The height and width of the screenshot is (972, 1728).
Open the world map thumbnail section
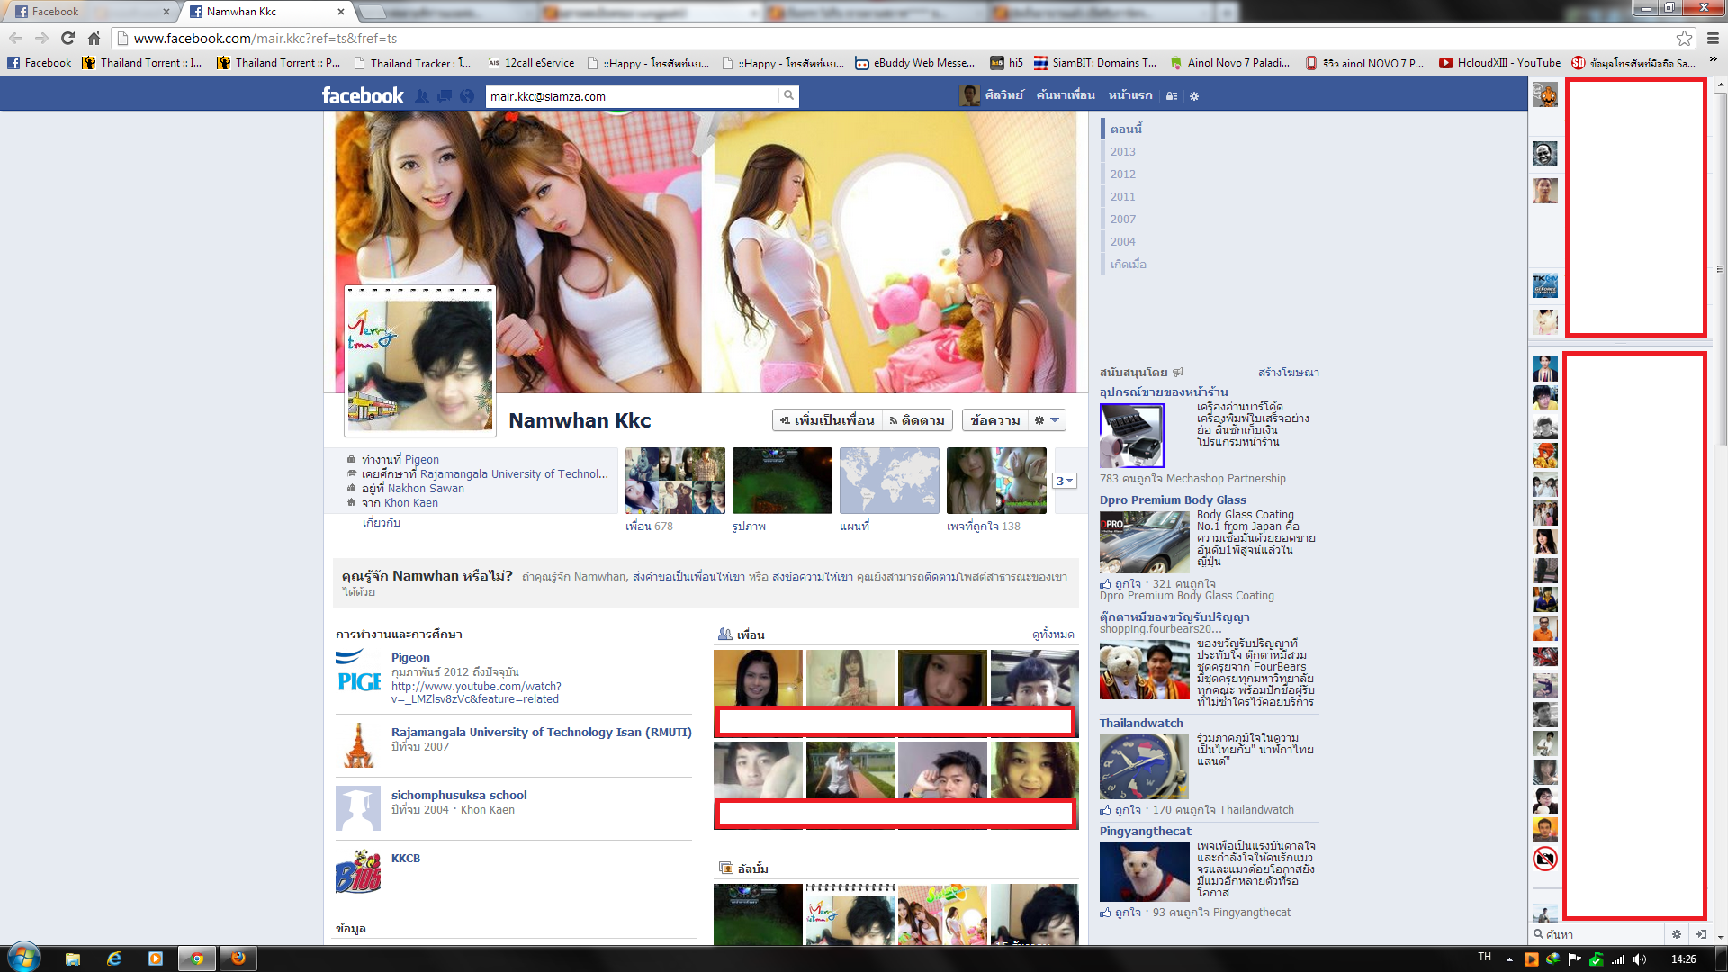pos(888,481)
